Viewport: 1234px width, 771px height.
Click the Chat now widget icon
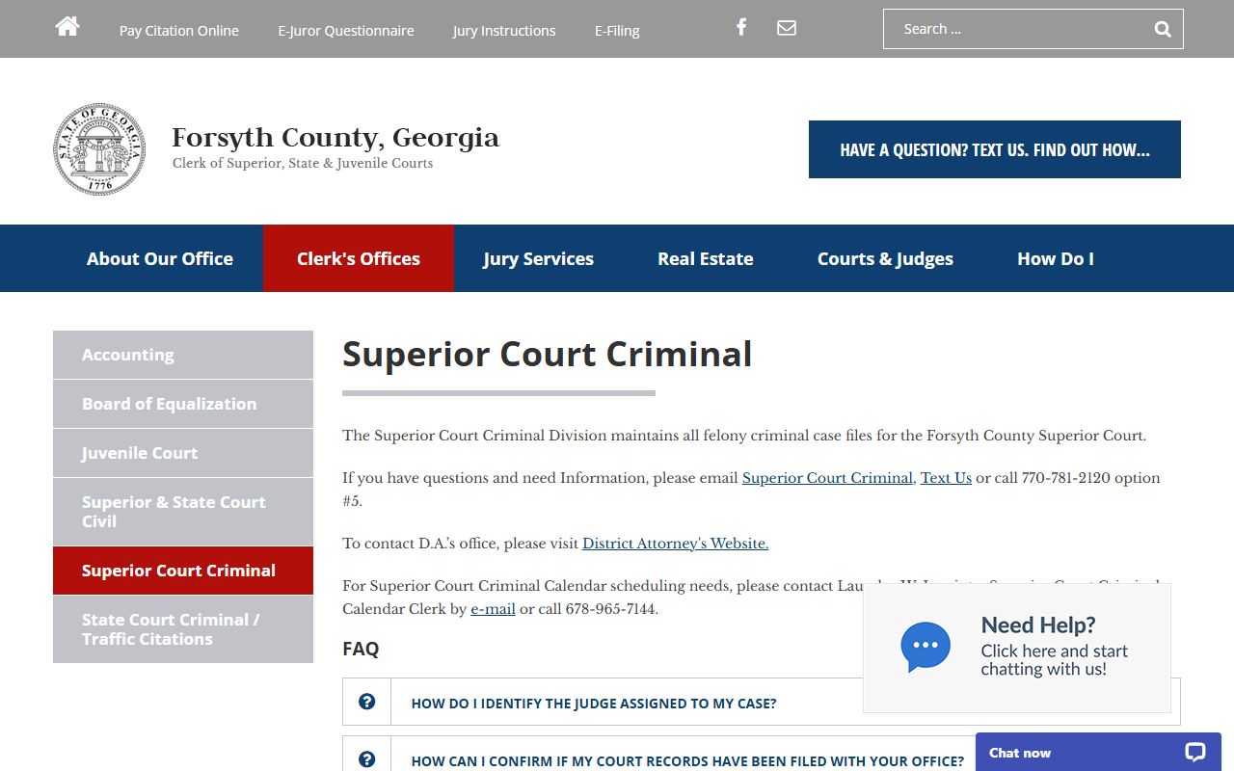tap(1195, 753)
